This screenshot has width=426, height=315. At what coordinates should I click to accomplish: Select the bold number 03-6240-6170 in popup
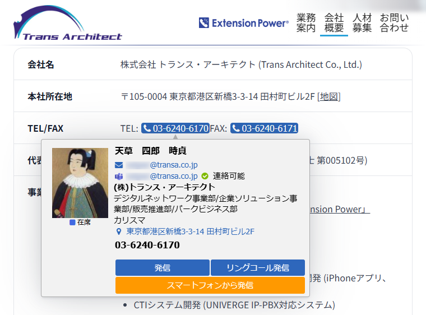[147, 245]
